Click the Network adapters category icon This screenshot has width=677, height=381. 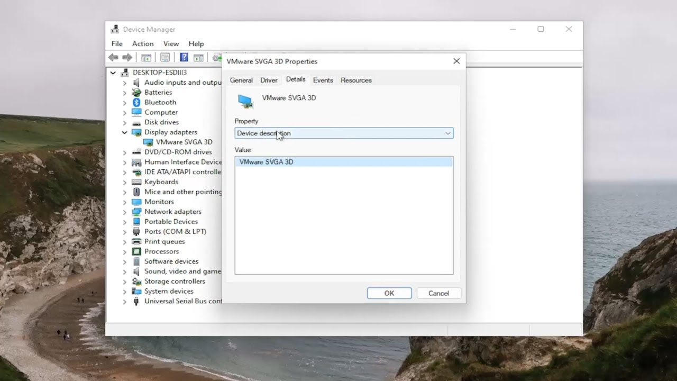click(x=136, y=212)
